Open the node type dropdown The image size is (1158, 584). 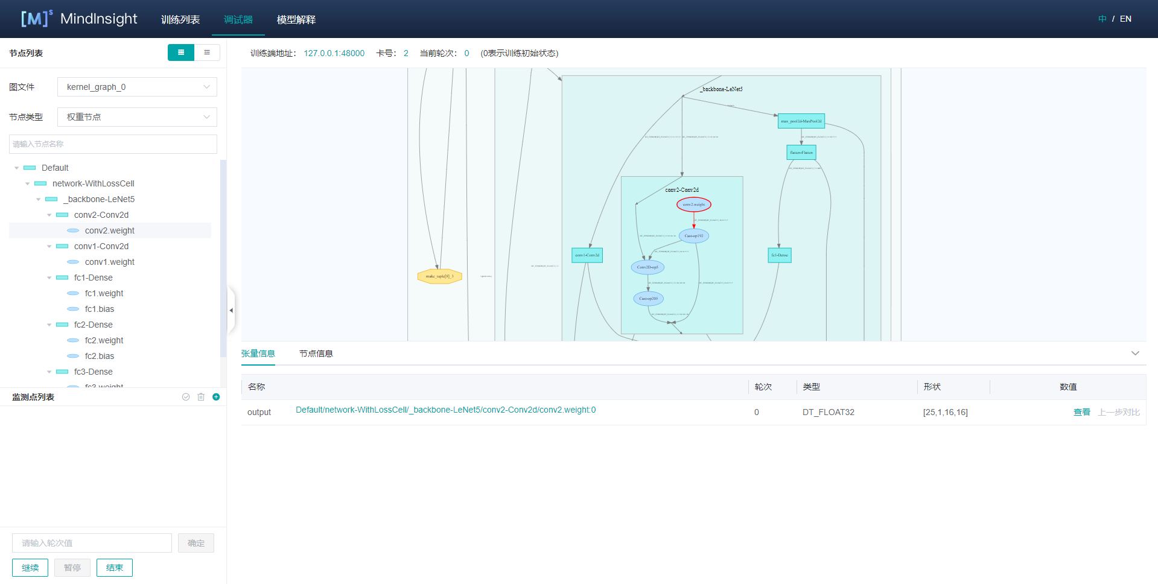137,117
